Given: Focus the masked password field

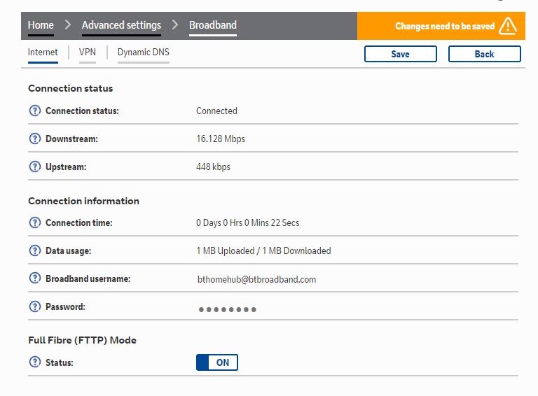Looking at the screenshot, I should point(228,309).
